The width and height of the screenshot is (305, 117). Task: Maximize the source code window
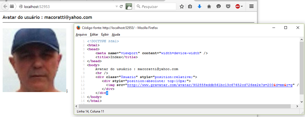click(x=286, y=28)
